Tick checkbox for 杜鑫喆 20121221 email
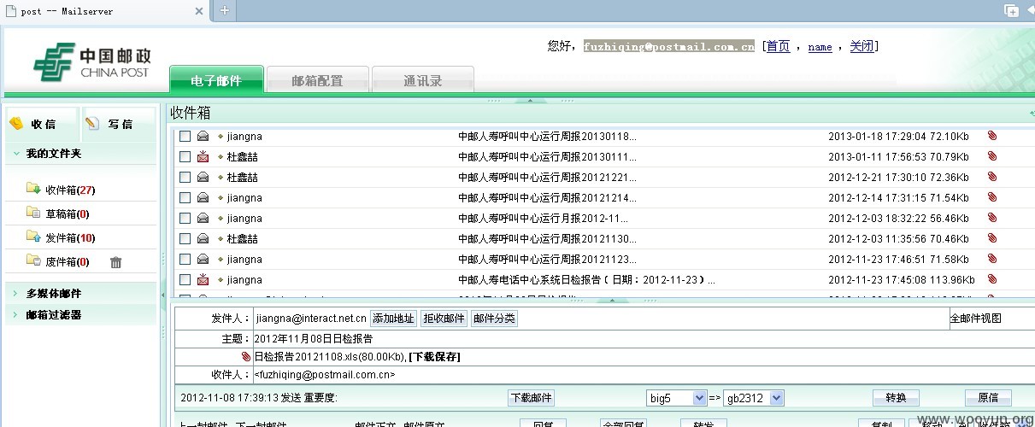 185,177
